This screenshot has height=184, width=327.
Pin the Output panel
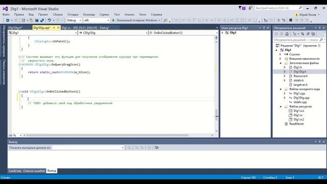point(319,142)
